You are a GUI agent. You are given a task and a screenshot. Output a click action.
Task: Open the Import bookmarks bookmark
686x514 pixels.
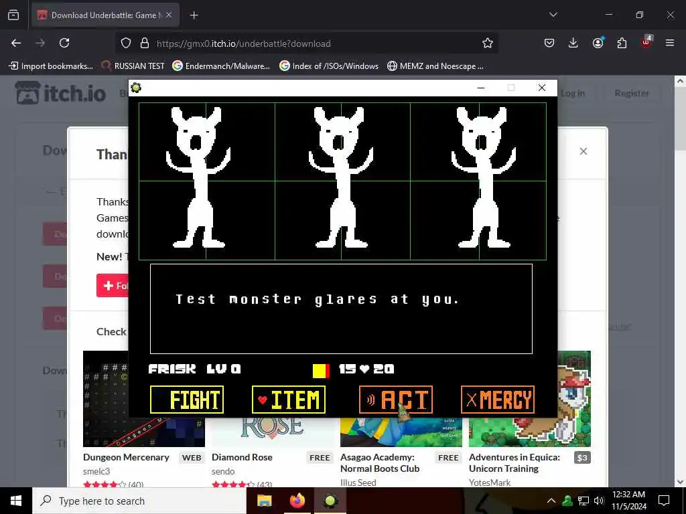[51, 66]
